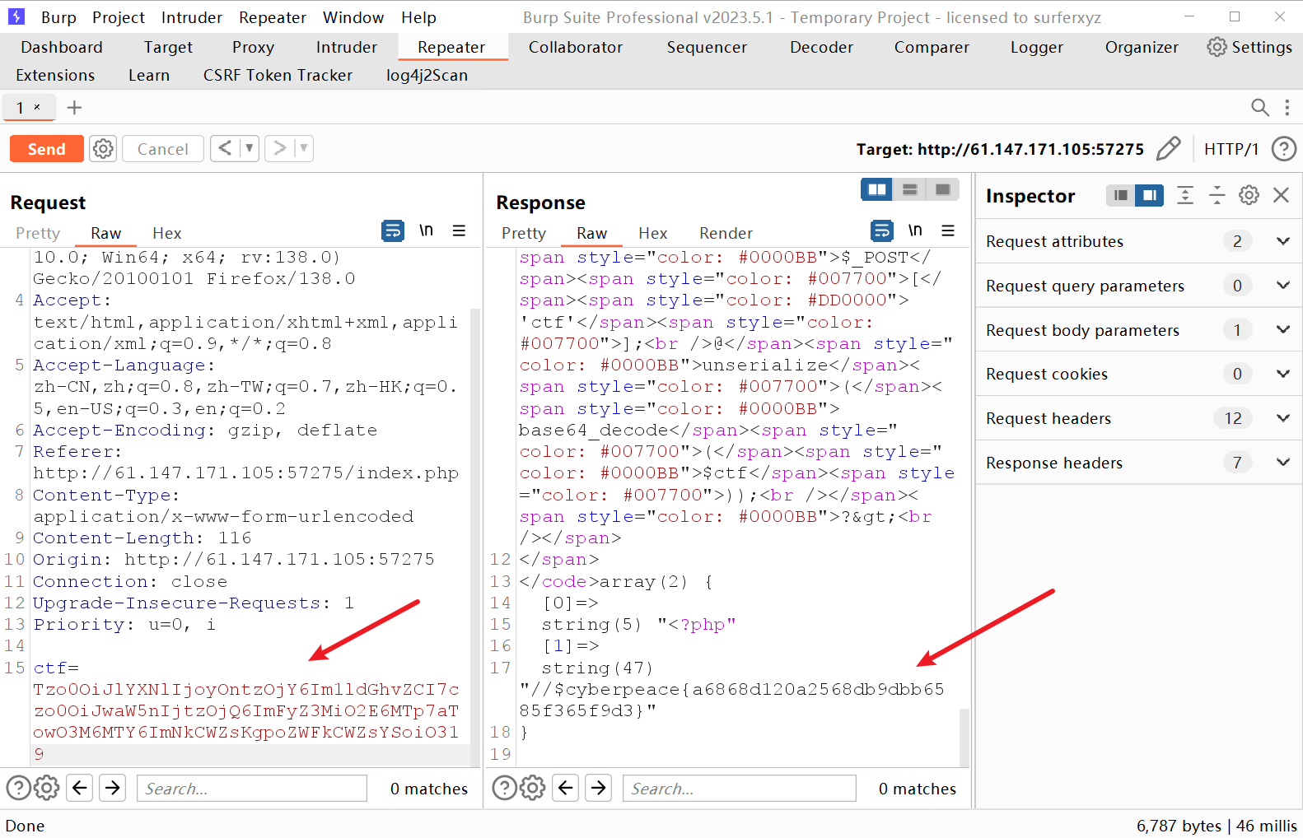This screenshot has width=1303, height=838.
Task: Open Burp Settings
Action: (x=1249, y=47)
